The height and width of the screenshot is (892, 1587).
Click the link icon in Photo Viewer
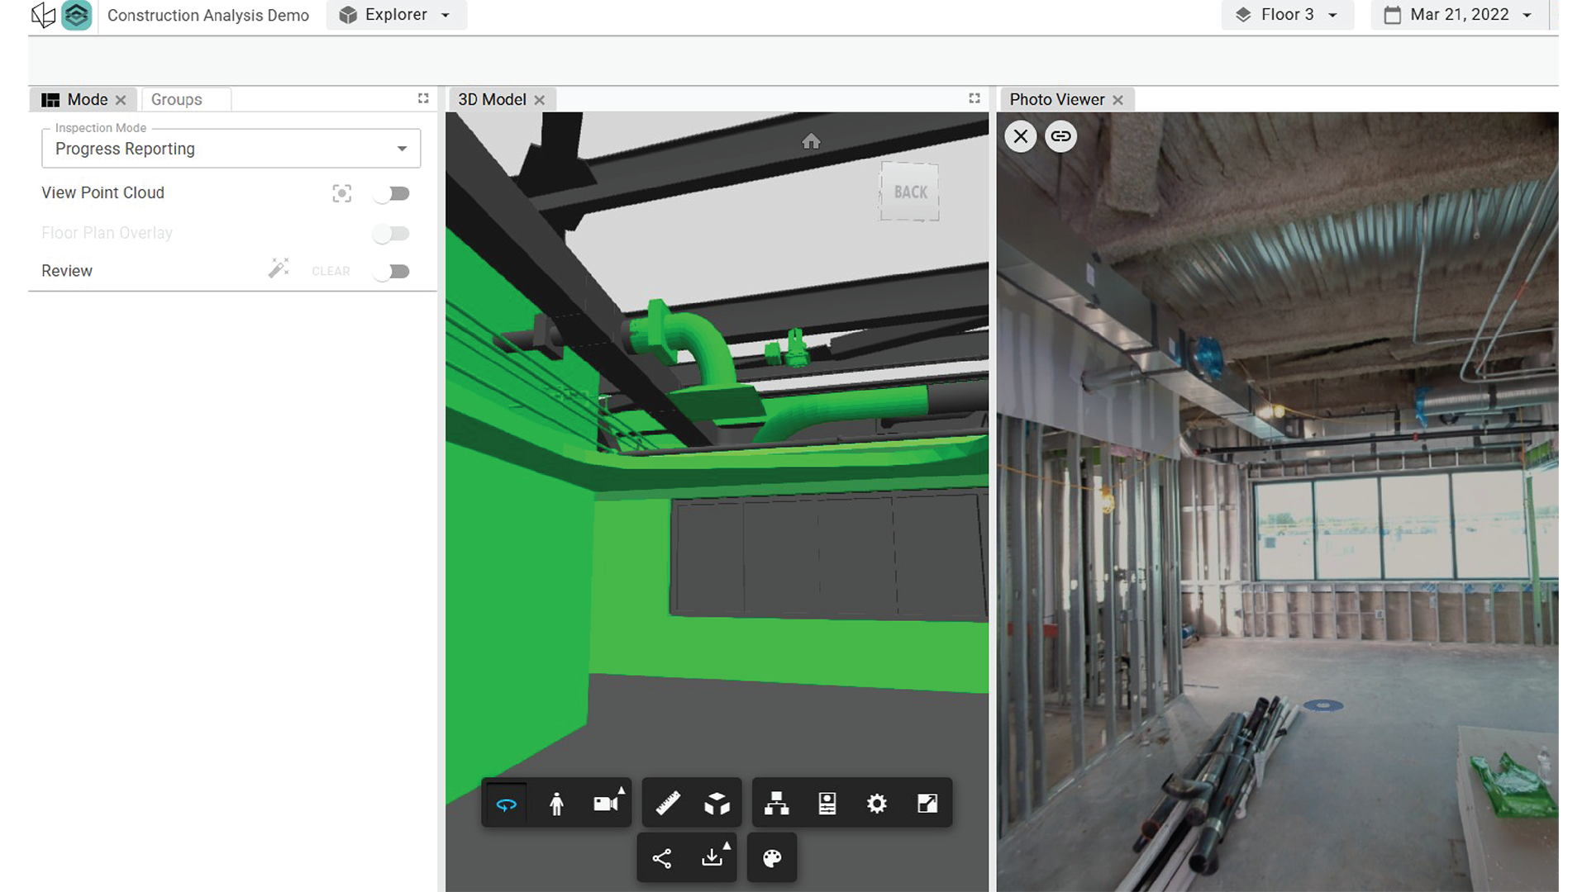[1060, 136]
